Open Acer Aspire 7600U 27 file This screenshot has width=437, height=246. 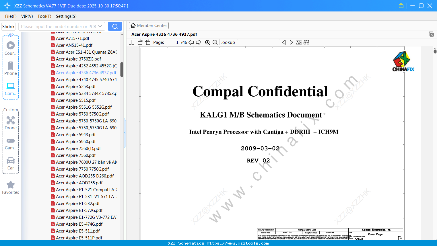point(86,162)
